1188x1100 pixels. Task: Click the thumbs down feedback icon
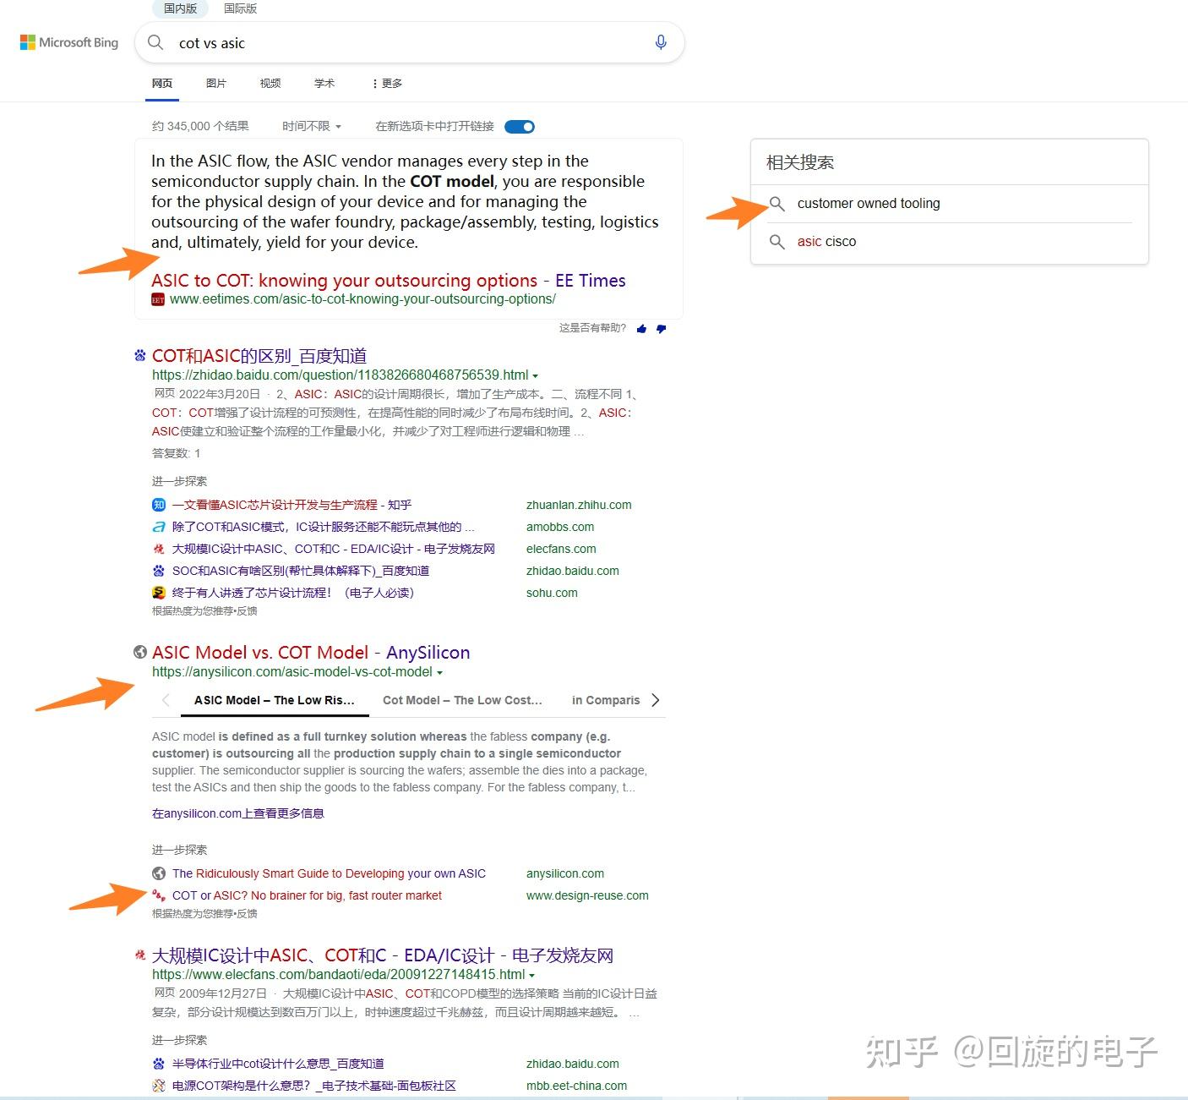tap(662, 329)
